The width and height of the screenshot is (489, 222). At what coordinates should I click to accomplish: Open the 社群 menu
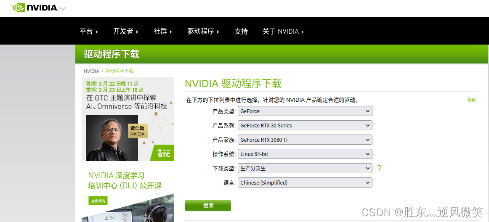click(x=163, y=31)
